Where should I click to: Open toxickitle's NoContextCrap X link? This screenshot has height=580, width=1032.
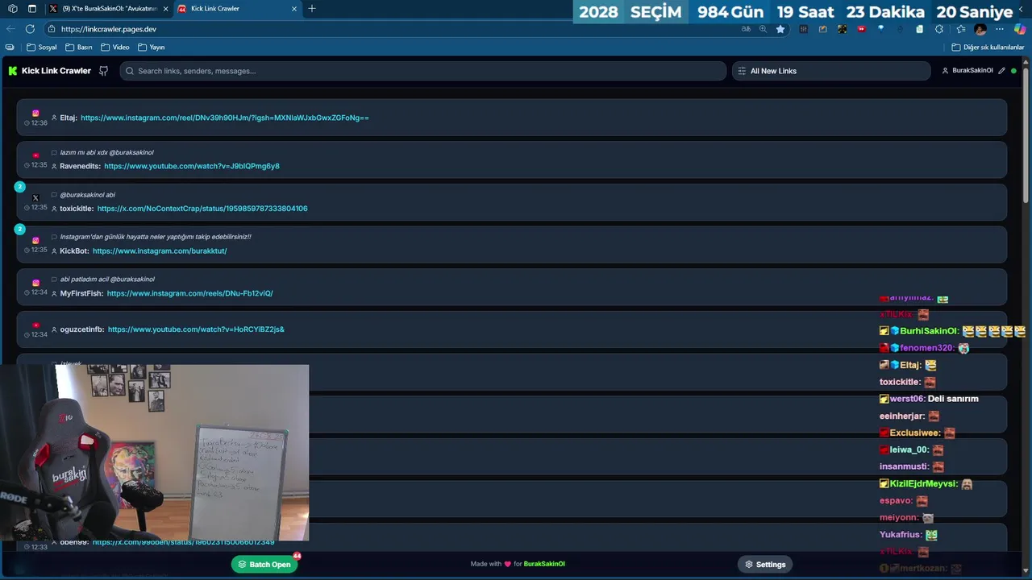[202, 209]
